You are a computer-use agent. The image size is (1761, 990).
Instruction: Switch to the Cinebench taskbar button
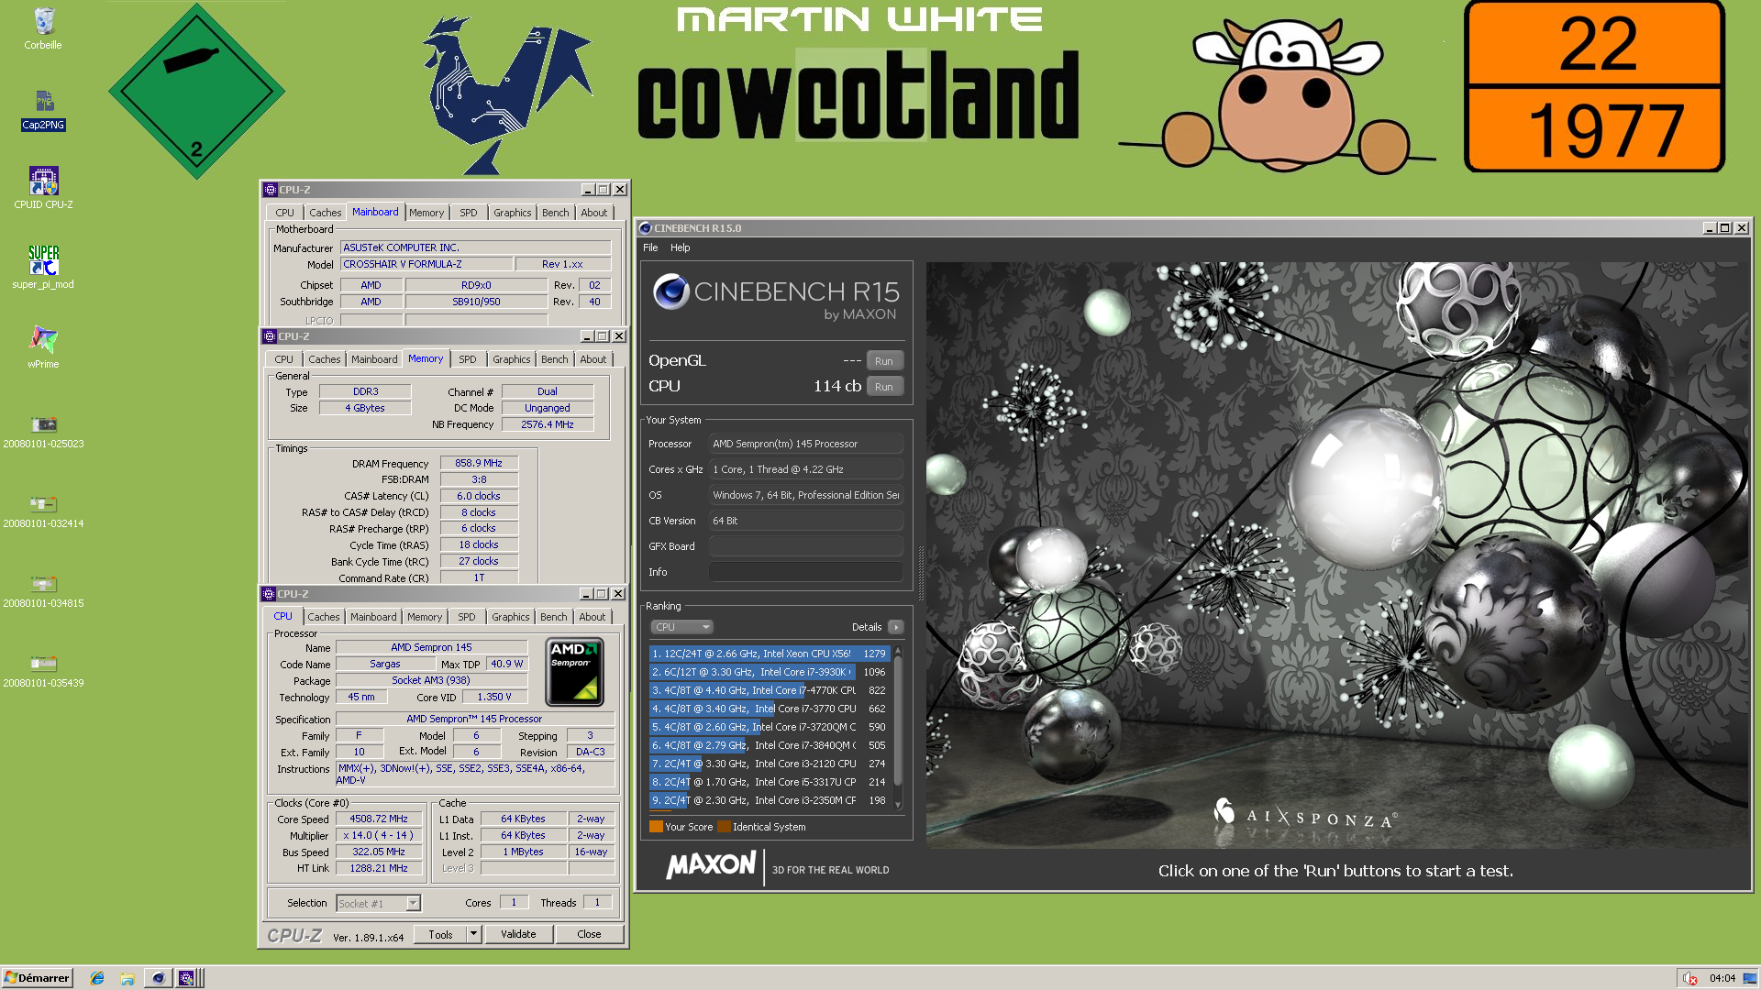click(x=158, y=978)
